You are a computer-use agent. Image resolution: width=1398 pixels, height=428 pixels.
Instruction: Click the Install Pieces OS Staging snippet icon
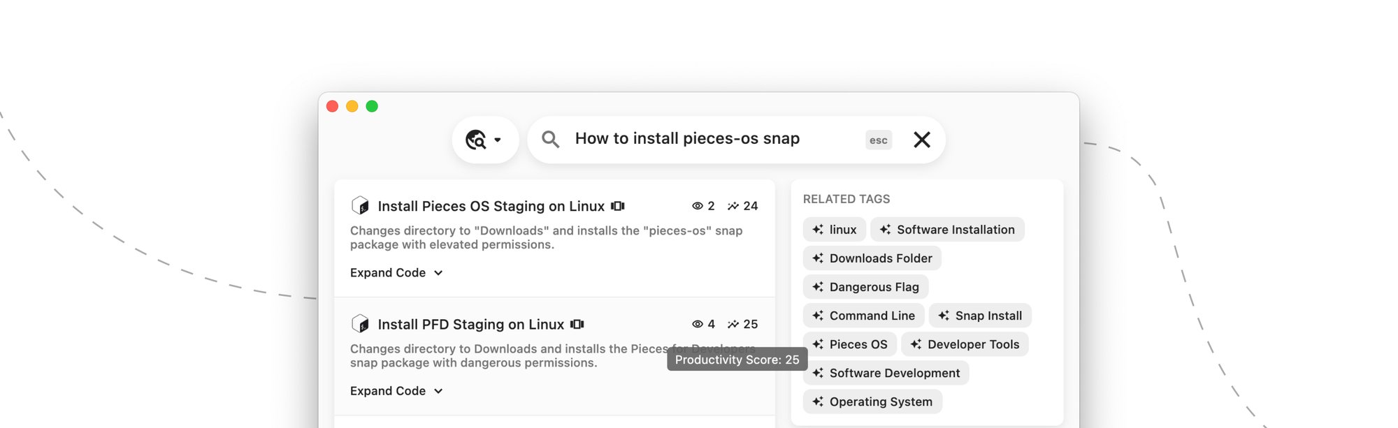click(x=360, y=205)
